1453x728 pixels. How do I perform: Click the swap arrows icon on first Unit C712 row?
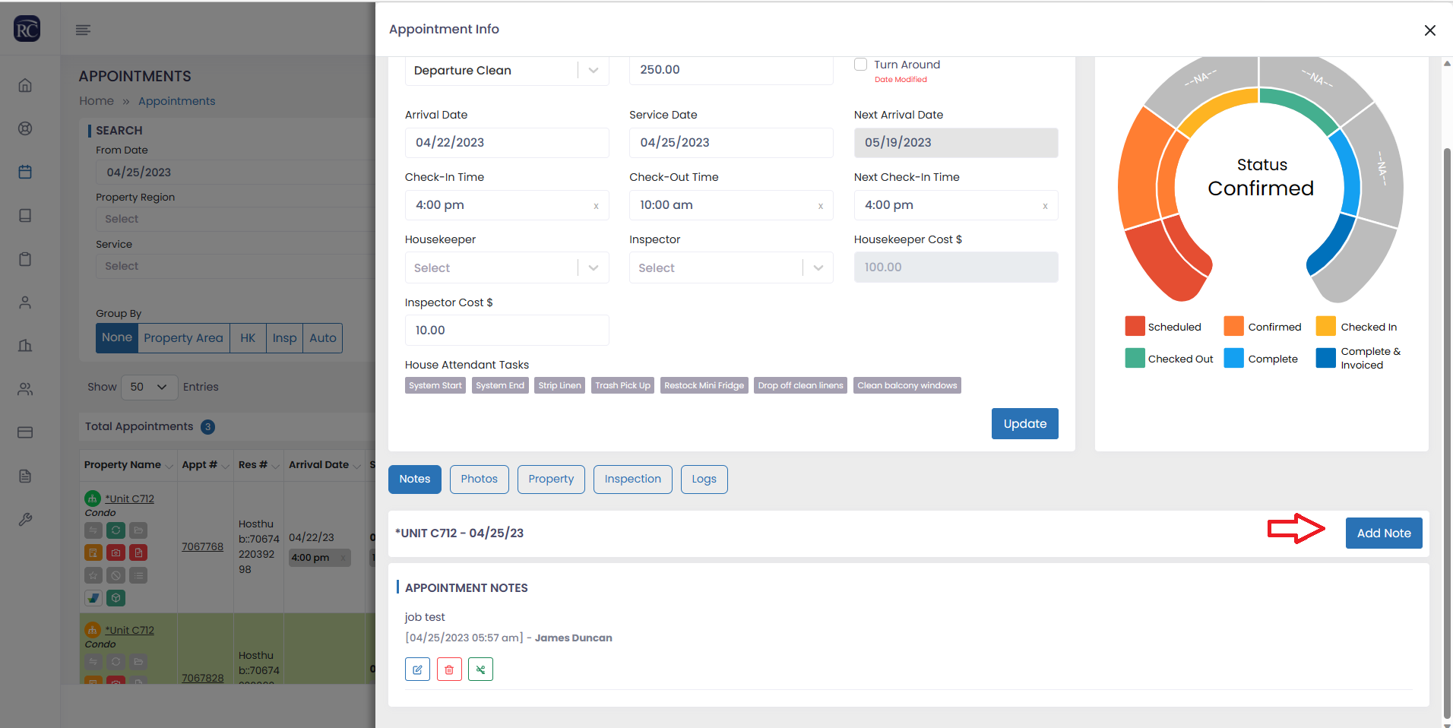pos(93,530)
